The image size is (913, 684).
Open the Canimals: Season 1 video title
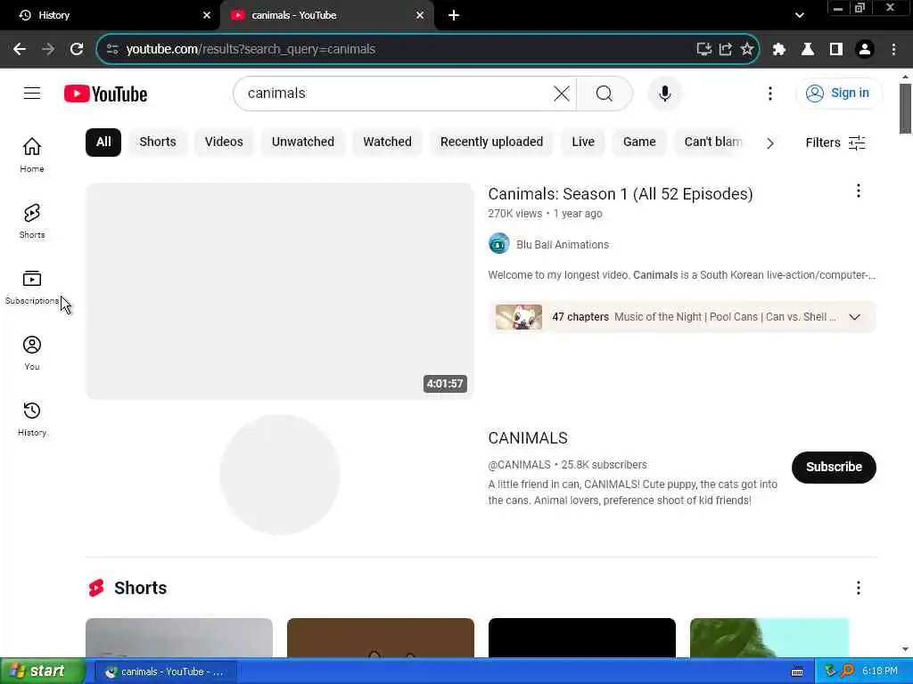click(621, 193)
